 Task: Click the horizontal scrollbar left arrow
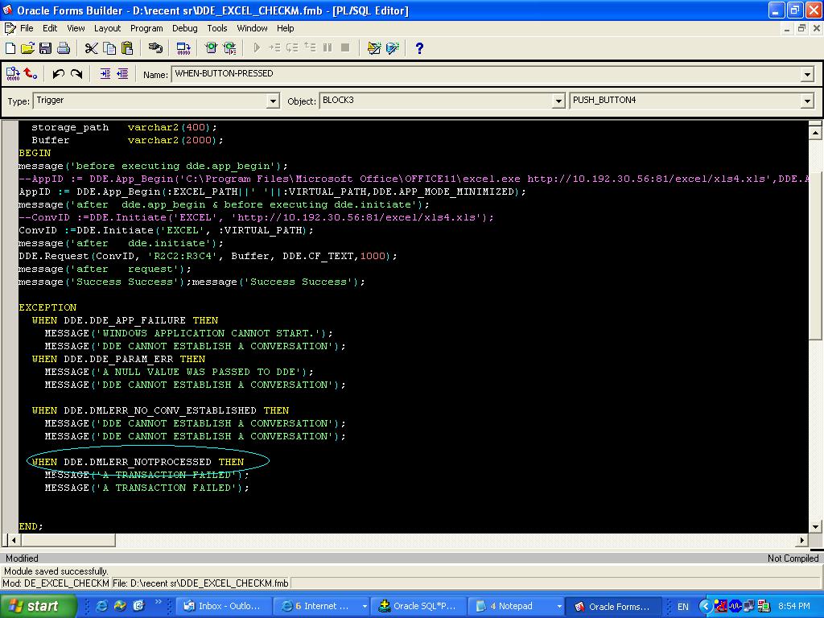[x=14, y=540]
